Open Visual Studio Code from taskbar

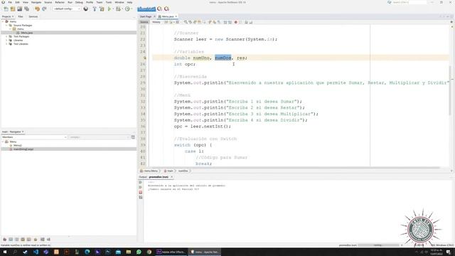click(x=36, y=252)
